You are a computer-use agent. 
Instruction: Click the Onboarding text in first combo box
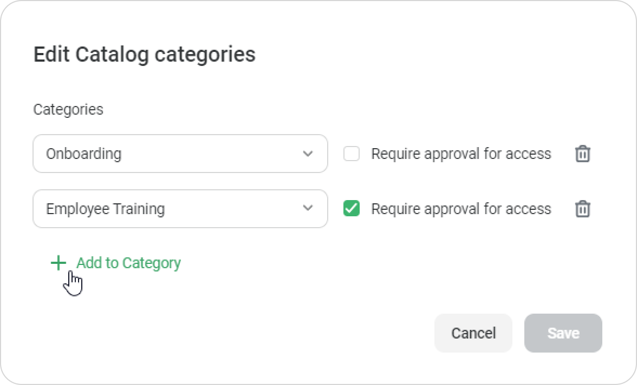click(x=83, y=154)
